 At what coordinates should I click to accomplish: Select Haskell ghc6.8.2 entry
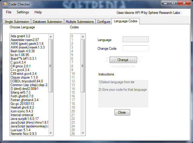29,107
